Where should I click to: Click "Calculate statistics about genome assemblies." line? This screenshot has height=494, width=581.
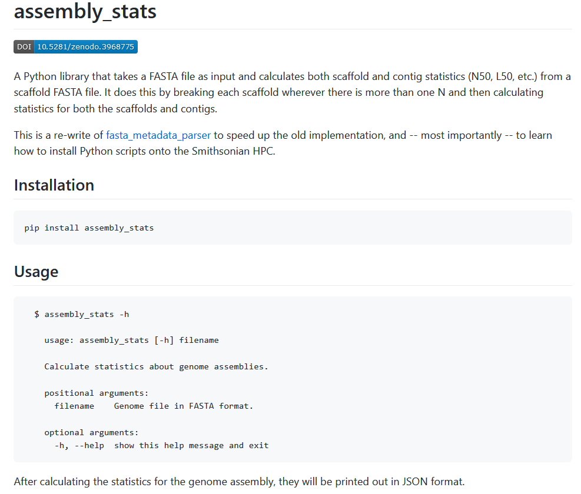156,366
